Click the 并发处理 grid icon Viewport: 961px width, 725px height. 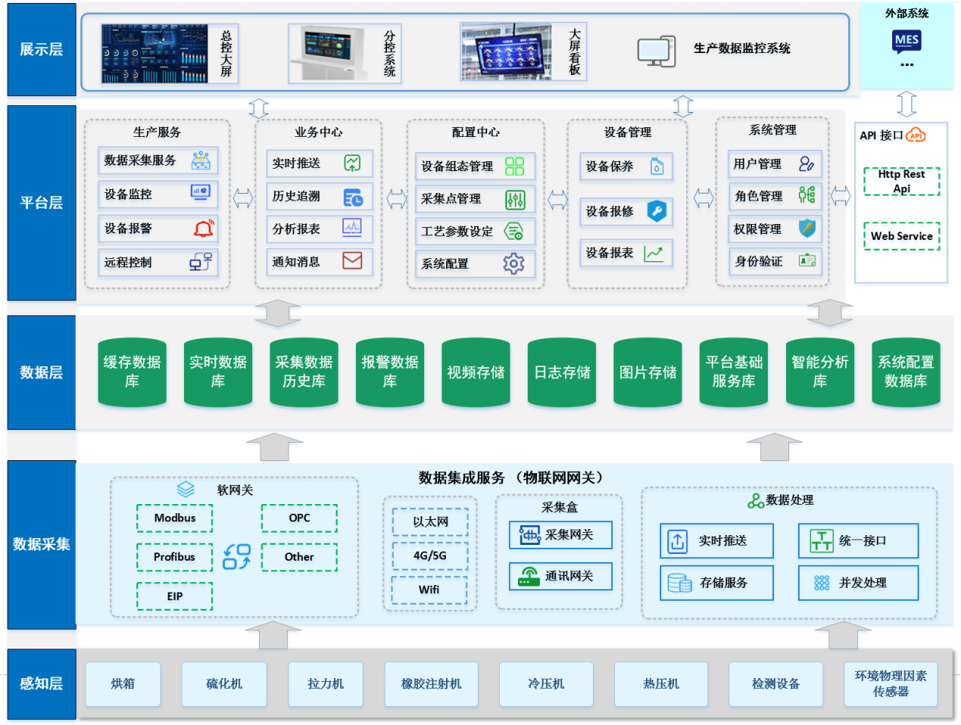tap(822, 583)
